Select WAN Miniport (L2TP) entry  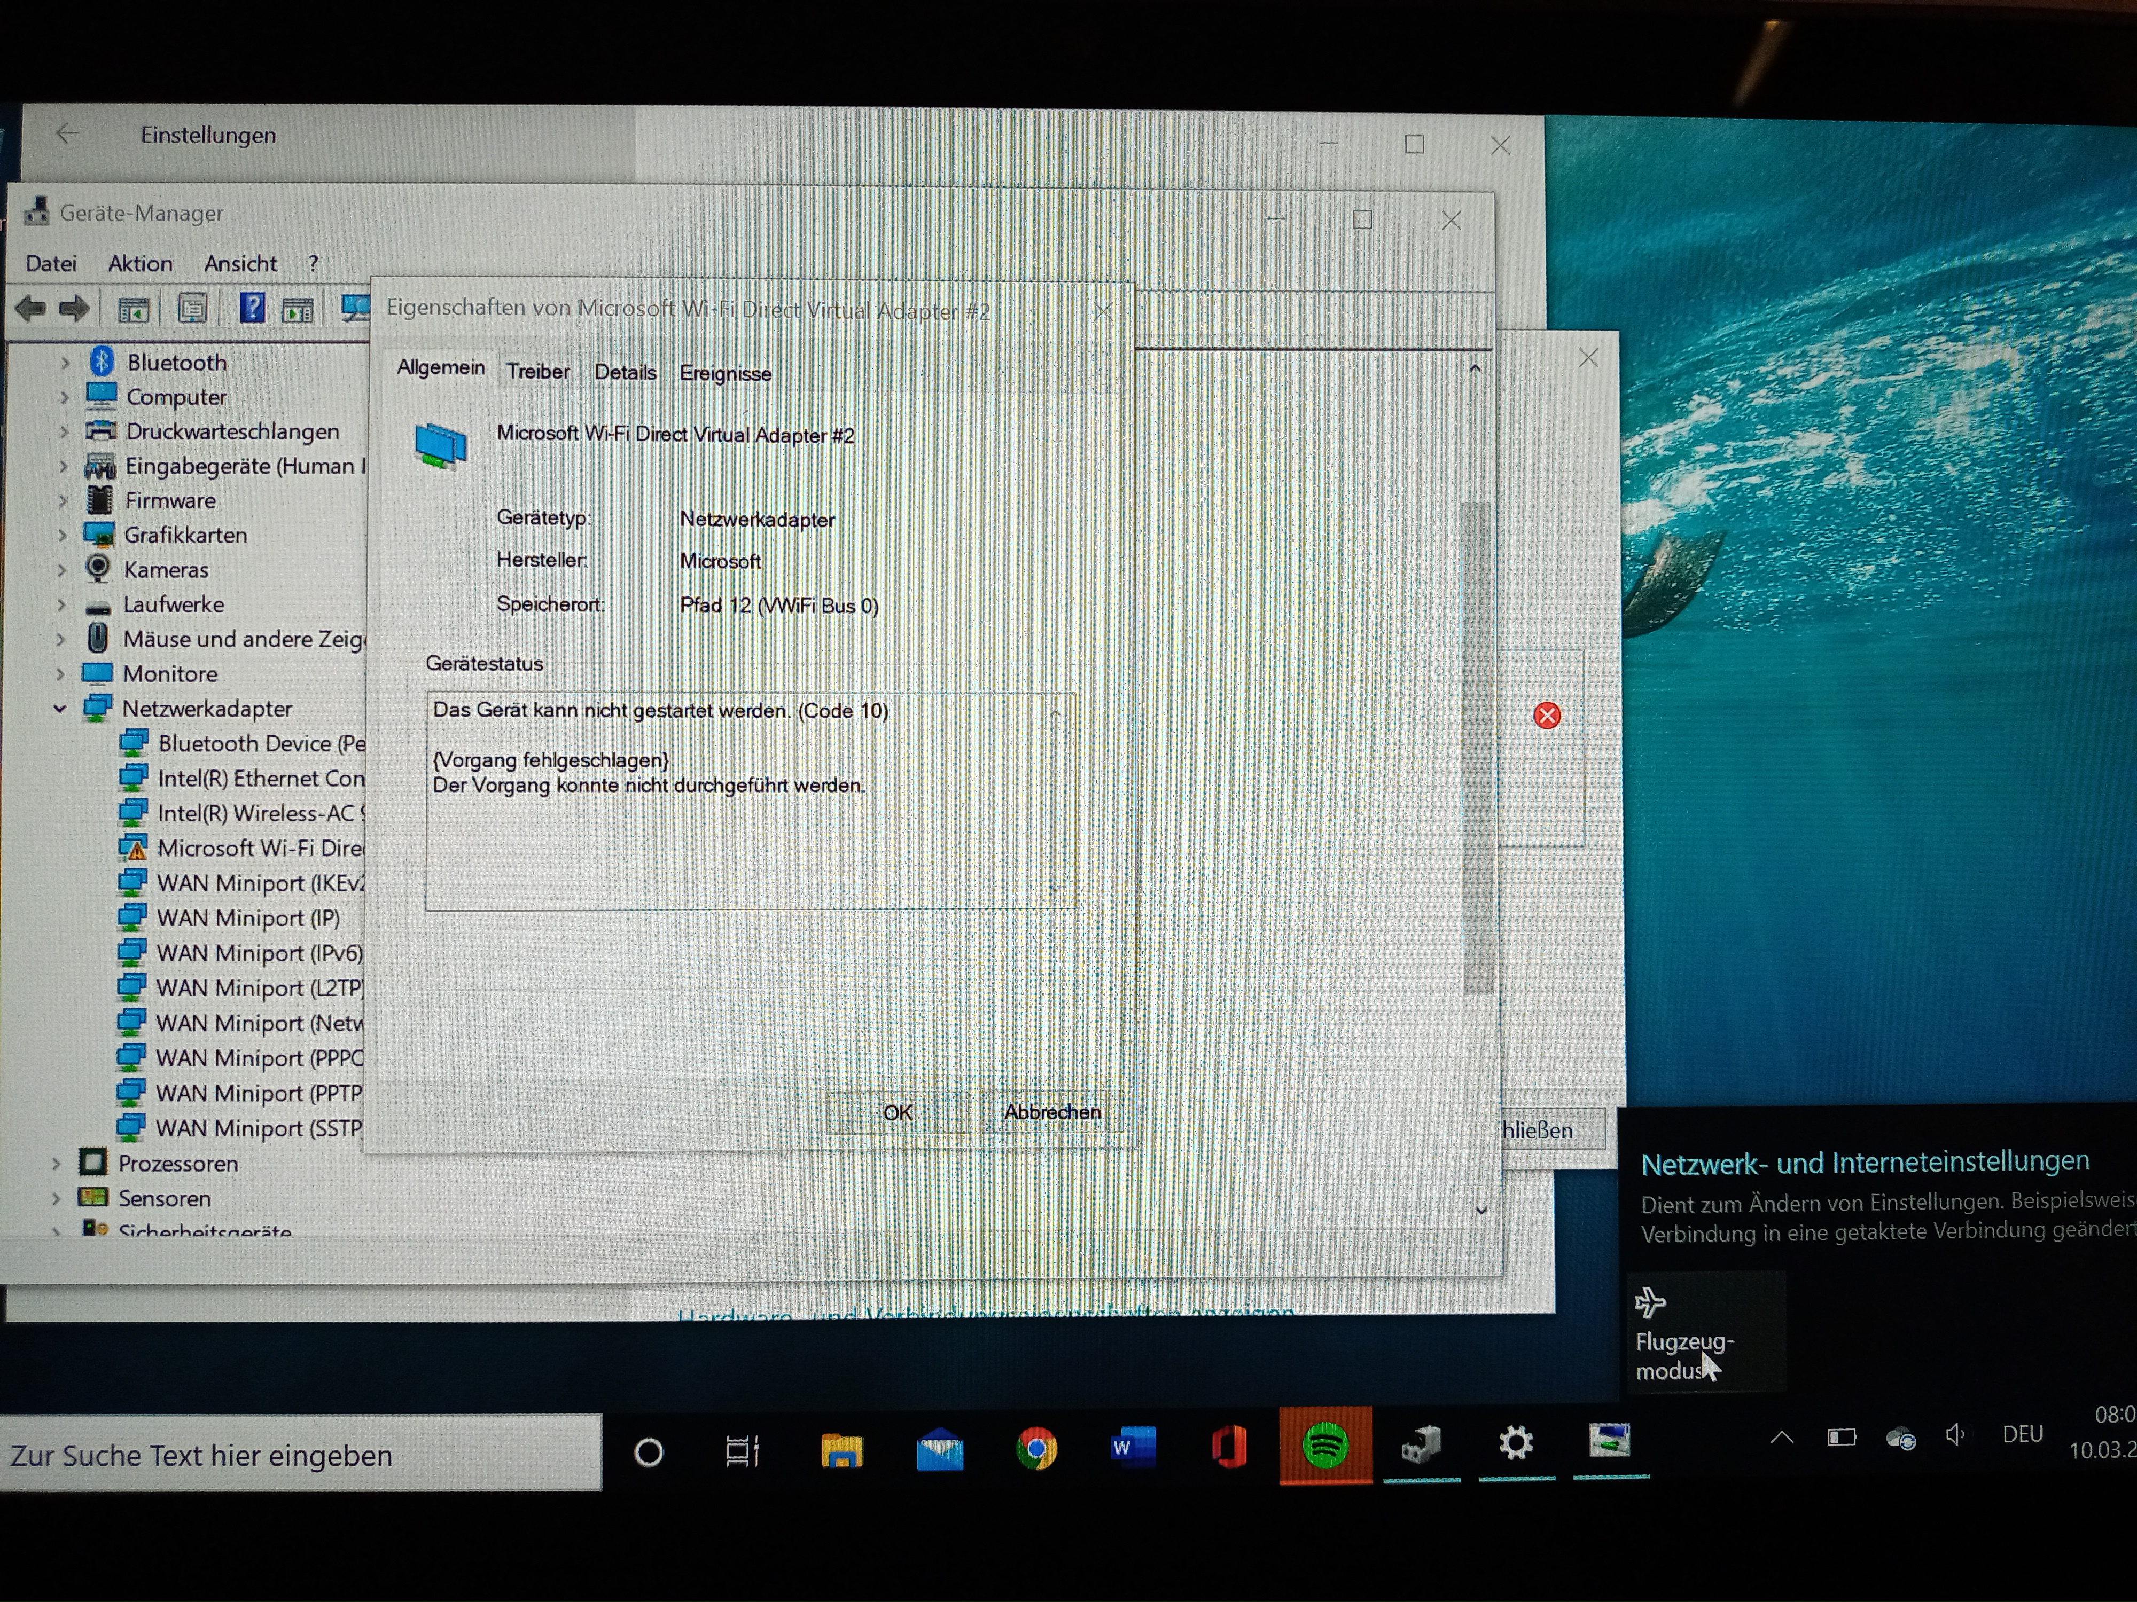(x=240, y=989)
